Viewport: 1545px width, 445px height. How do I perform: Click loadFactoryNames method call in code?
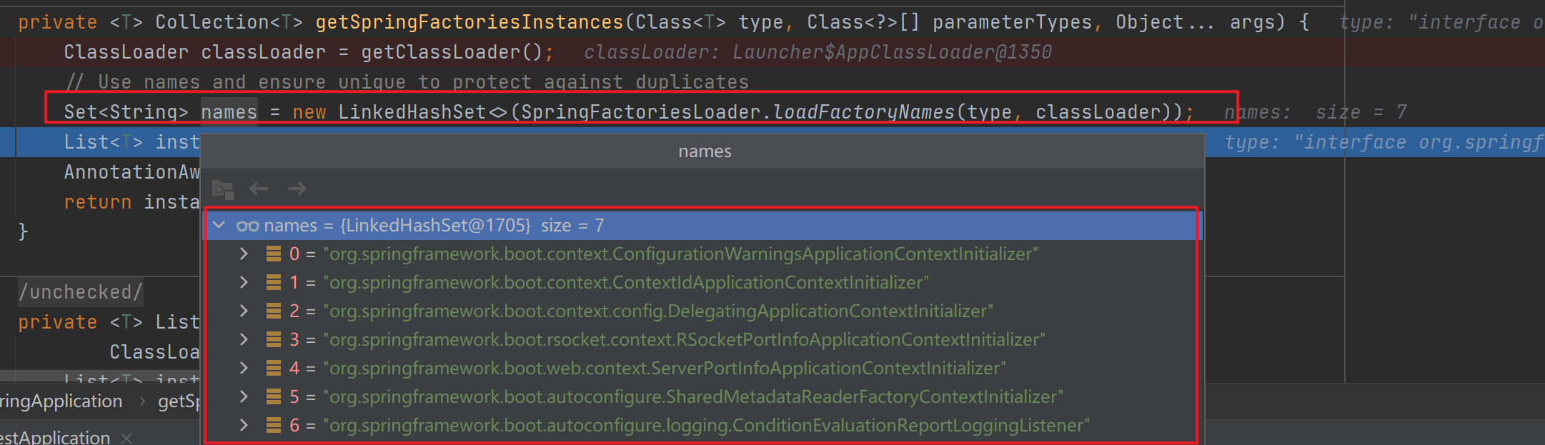[864, 112]
